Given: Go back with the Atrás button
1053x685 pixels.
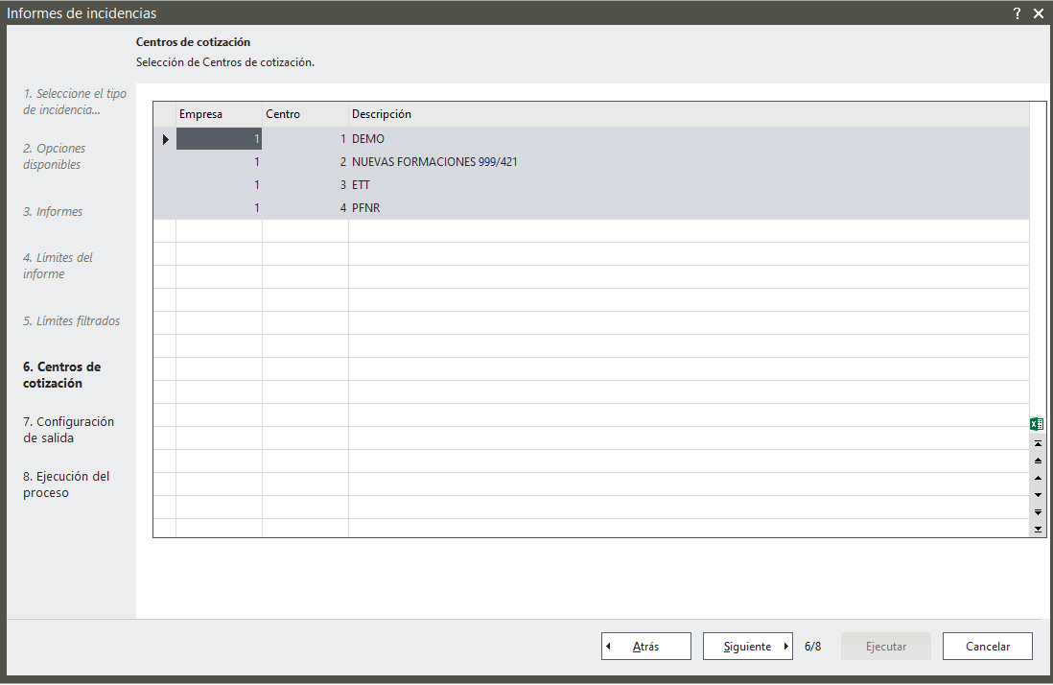Looking at the screenshot, I should point(646,646).
